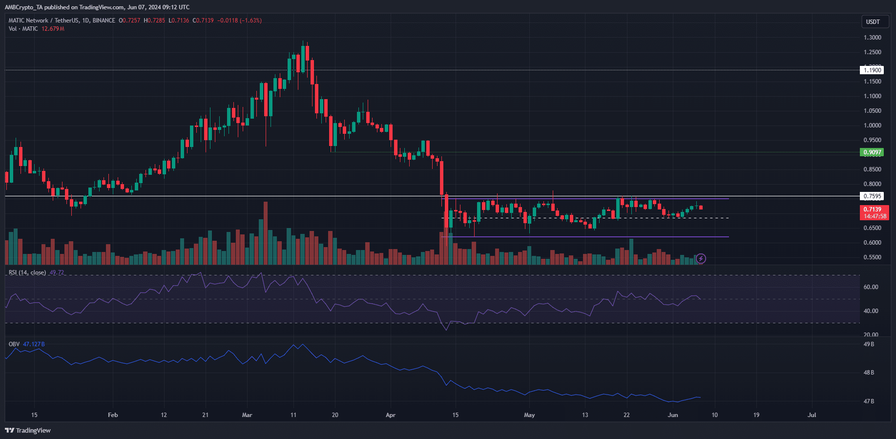Click the purple lightning replay icon
The image size is (896, 439).
point(701,258)
